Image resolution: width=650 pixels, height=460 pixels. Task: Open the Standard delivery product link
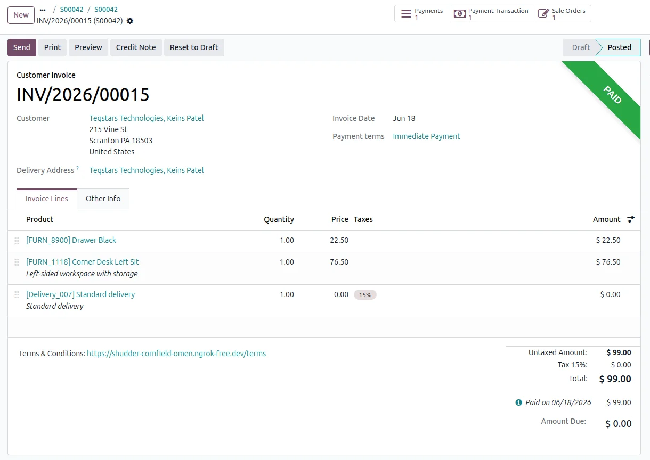point(80,294)
